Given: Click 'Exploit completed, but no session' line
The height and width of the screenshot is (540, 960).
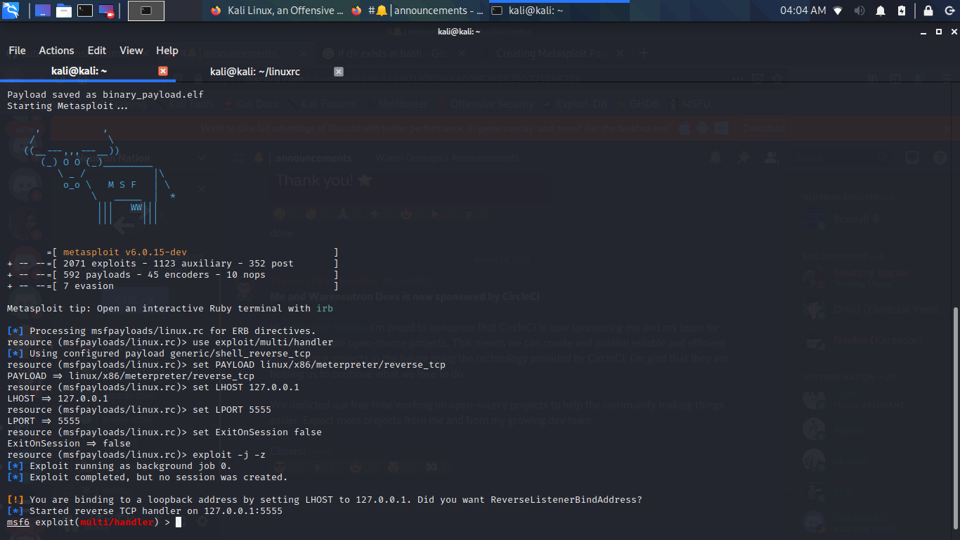Looking at the screenshot, I should pos(148,477).
